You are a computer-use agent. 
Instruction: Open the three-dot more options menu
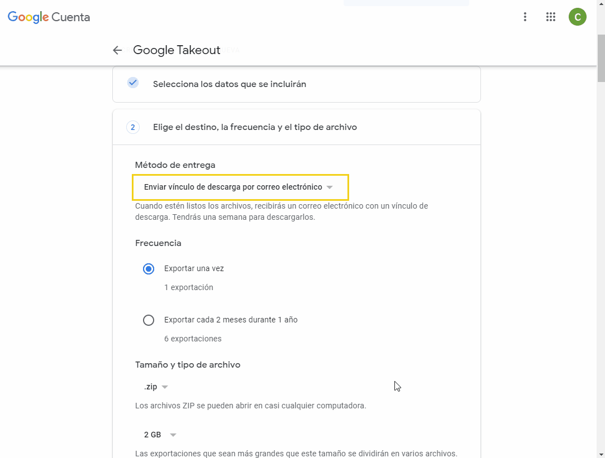click(525, 17)
